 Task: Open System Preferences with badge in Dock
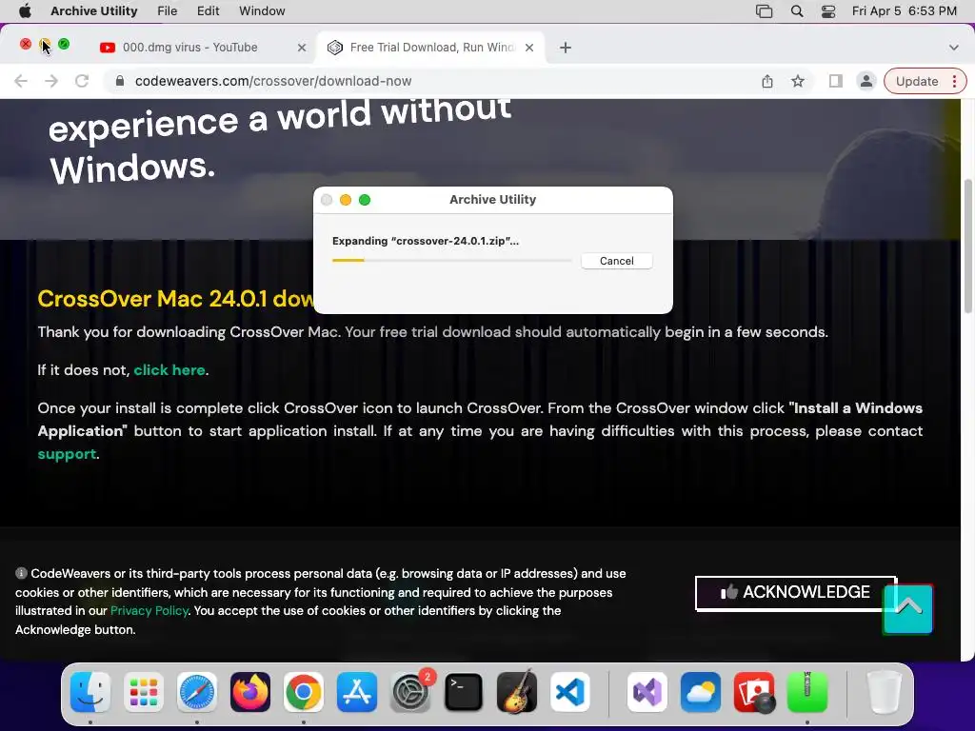410,692
